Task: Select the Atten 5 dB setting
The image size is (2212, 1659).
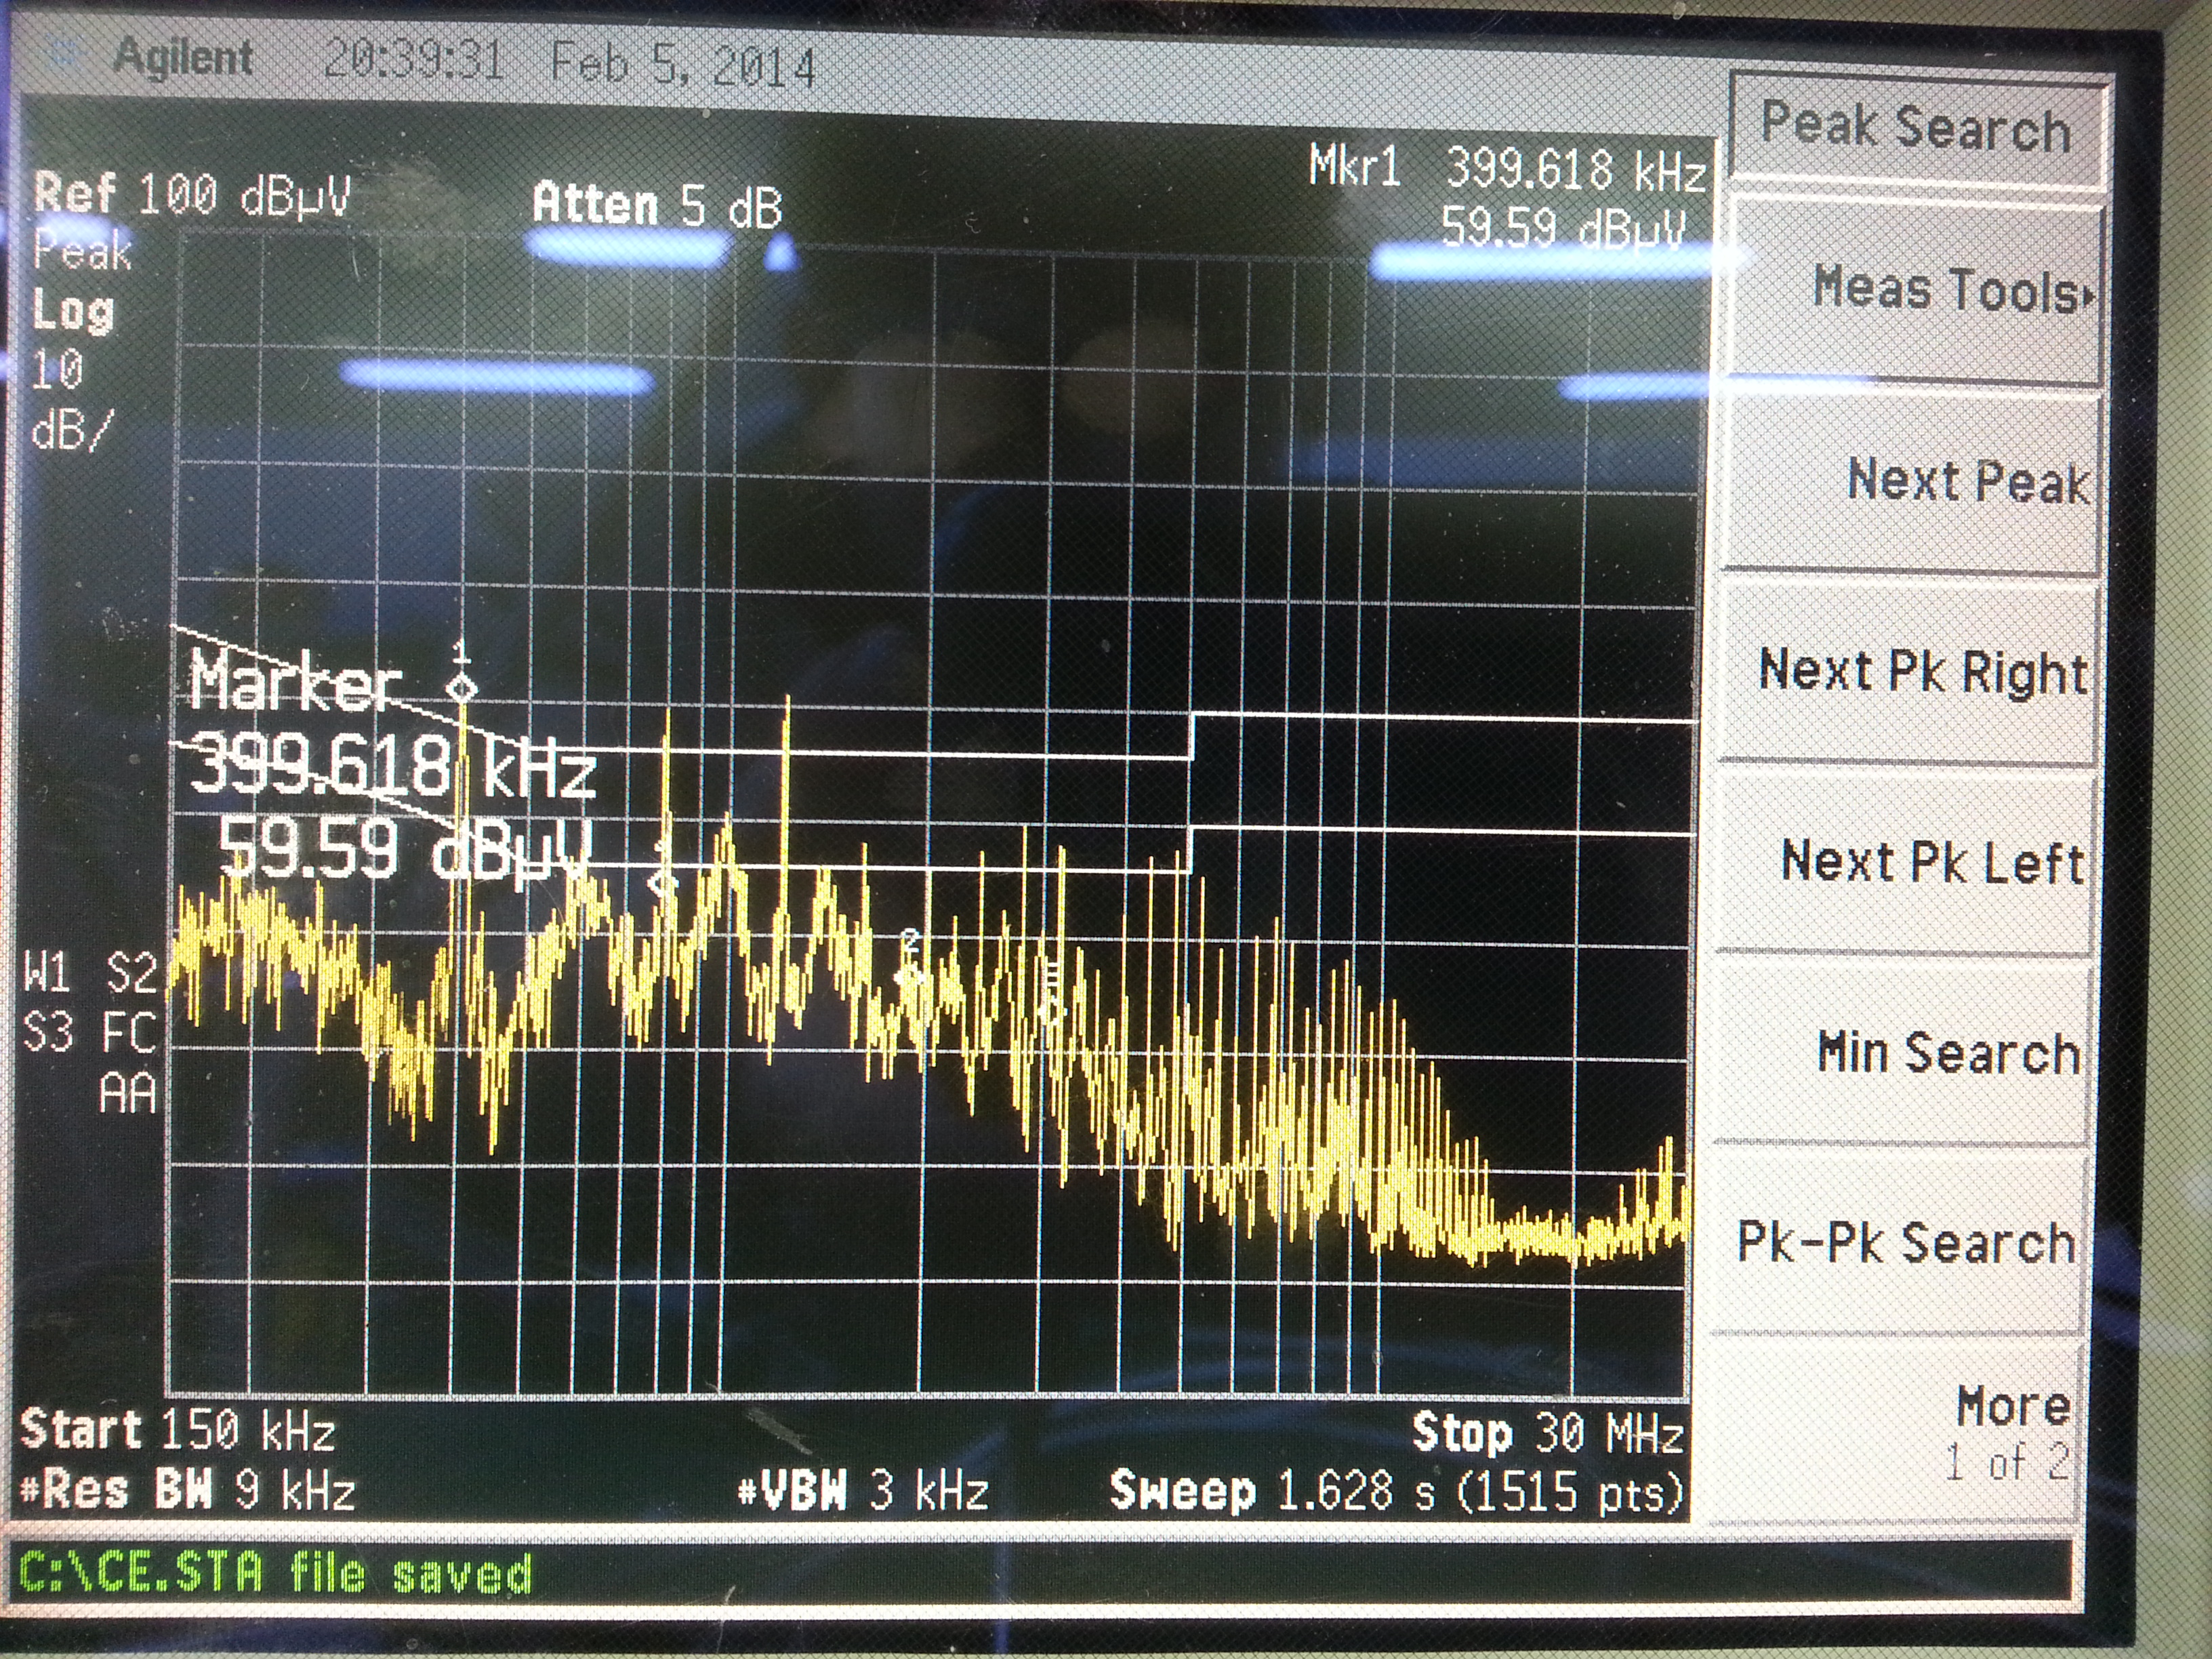Action: (656, 205)
